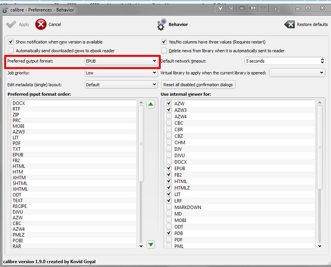Viewport: 331px width, 267px height.
Task: Check MOBI in internal viewer list
Action: pos(169,220)
